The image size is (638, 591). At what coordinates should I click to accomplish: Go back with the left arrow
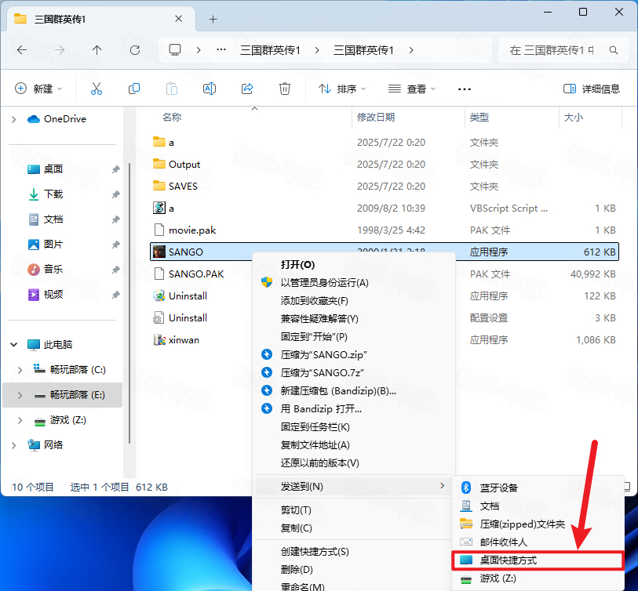(22, 50)
